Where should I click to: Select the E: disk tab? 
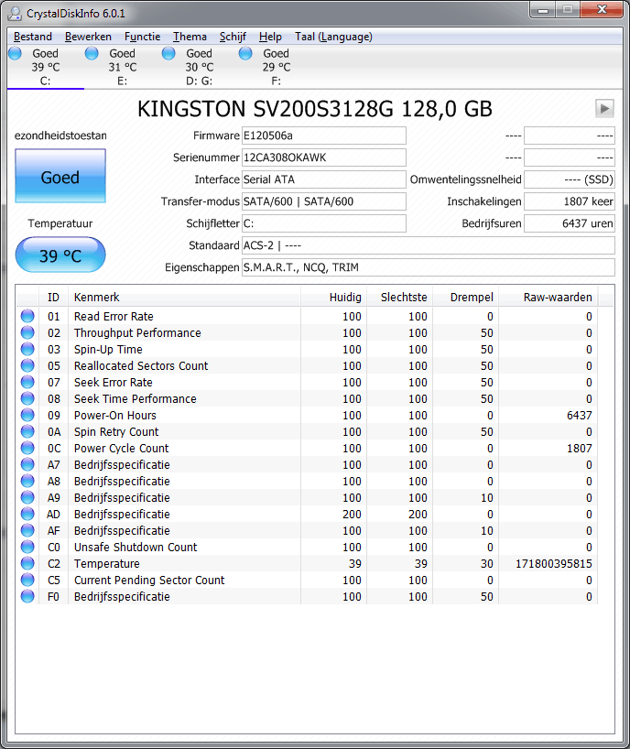click(123, 67)
